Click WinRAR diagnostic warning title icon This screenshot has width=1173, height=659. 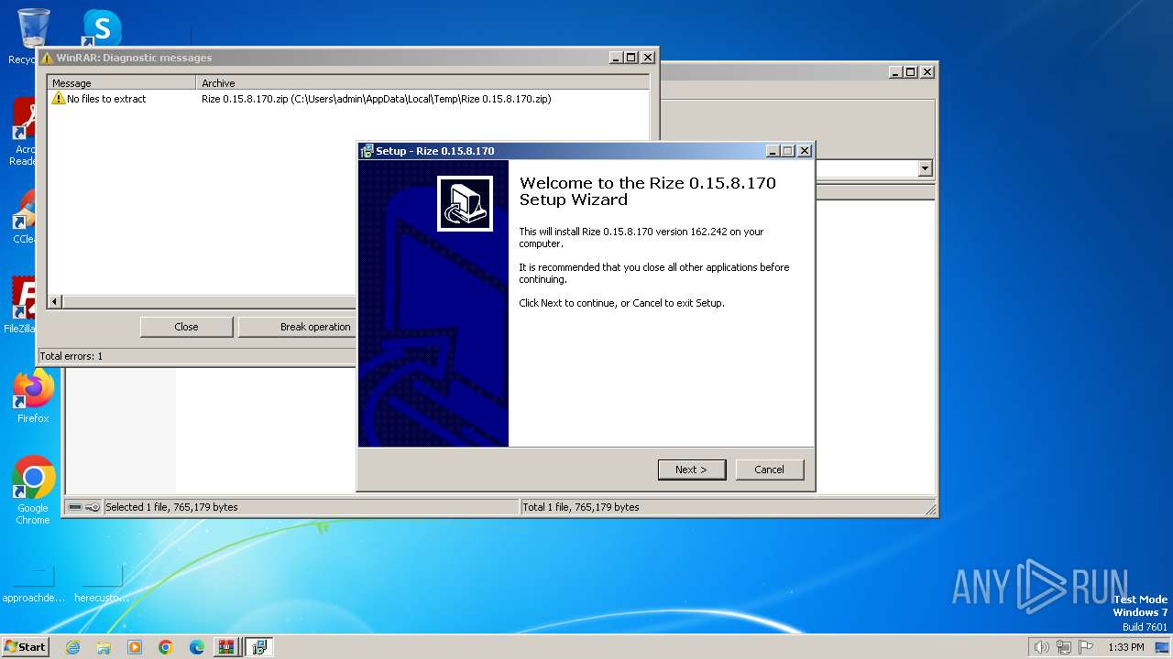click(x=47, y=58)
